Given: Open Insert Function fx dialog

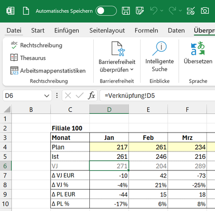Looking at the screenshot, I should pos(91,95).
